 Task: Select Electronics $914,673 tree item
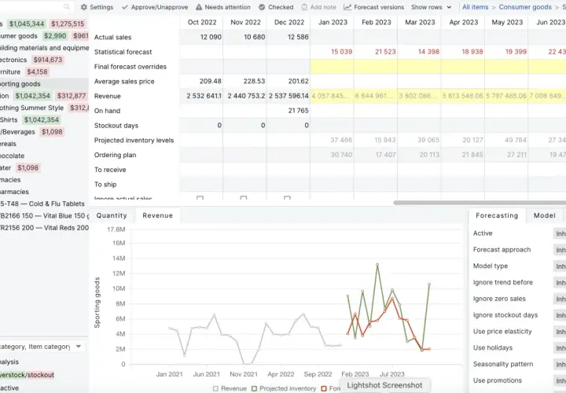coord(31,60)
